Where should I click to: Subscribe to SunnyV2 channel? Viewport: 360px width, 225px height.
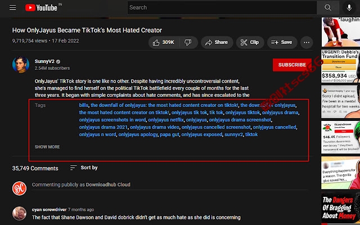[292, 65]
